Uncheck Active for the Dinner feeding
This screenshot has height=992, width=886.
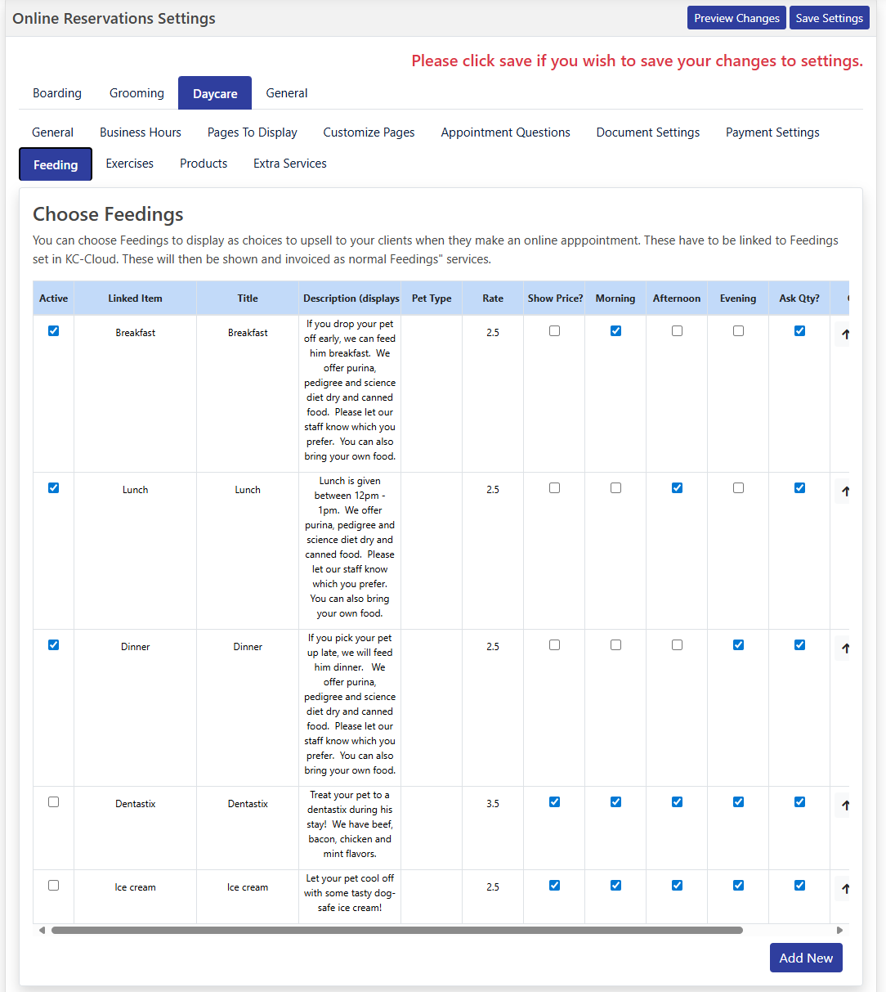click(x=53, y=645)
